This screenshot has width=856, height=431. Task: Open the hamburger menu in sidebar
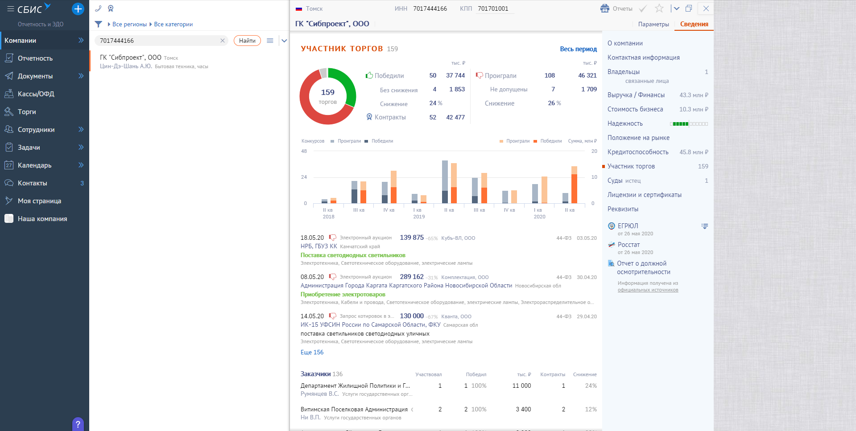(x=10, y=9)
